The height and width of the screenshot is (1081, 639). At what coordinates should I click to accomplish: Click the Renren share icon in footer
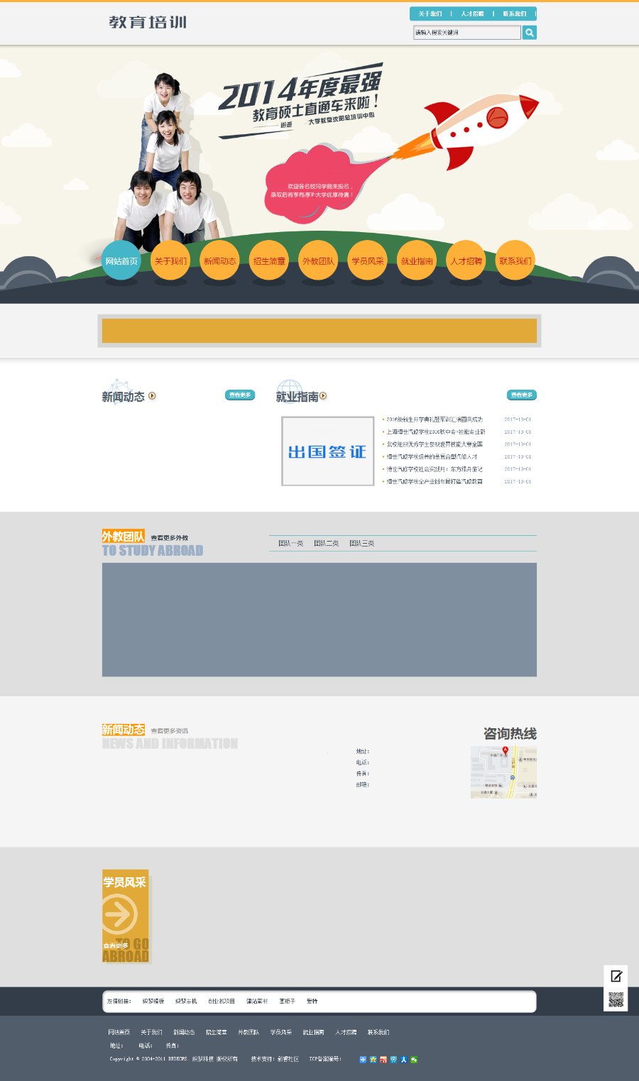[x=403, y=1059]
